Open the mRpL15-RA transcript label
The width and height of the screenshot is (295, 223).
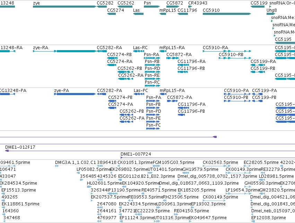[x=172, y=48]
